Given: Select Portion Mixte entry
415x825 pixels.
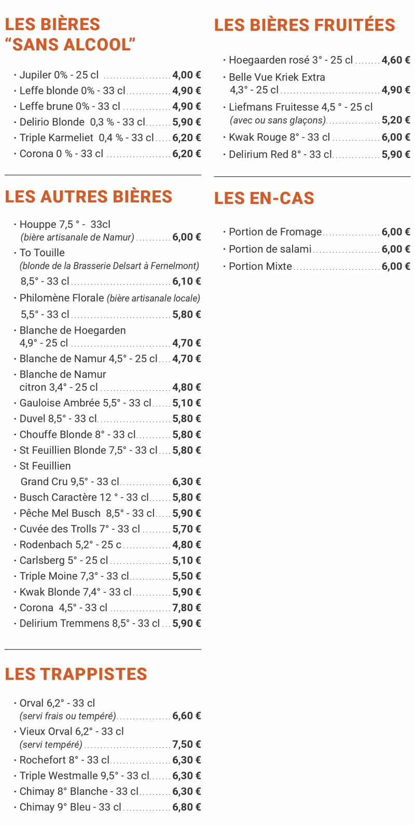Looking at the screenshot, I should tap(316, 266).
